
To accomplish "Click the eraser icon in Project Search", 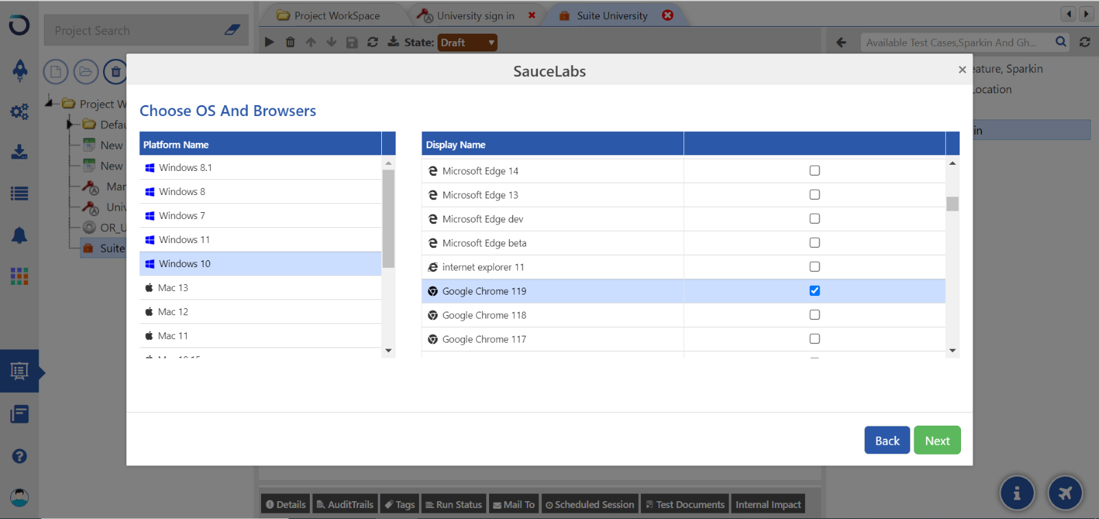I will coord(232,30).
